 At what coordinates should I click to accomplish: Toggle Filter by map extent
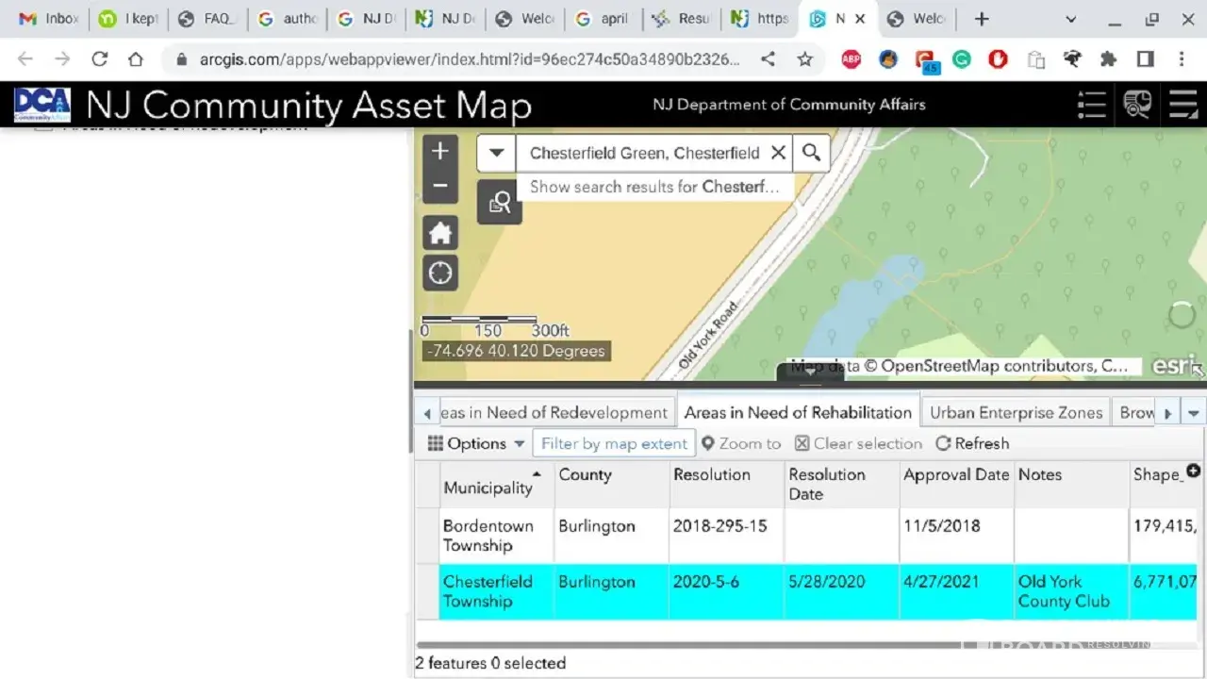pyautogui.click(x=614, y=443)
